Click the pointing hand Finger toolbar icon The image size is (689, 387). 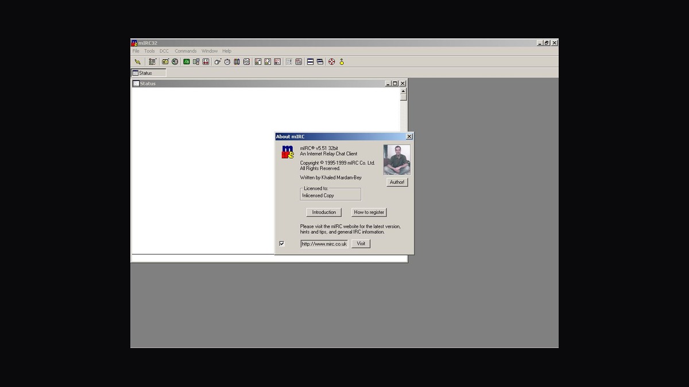218,62
